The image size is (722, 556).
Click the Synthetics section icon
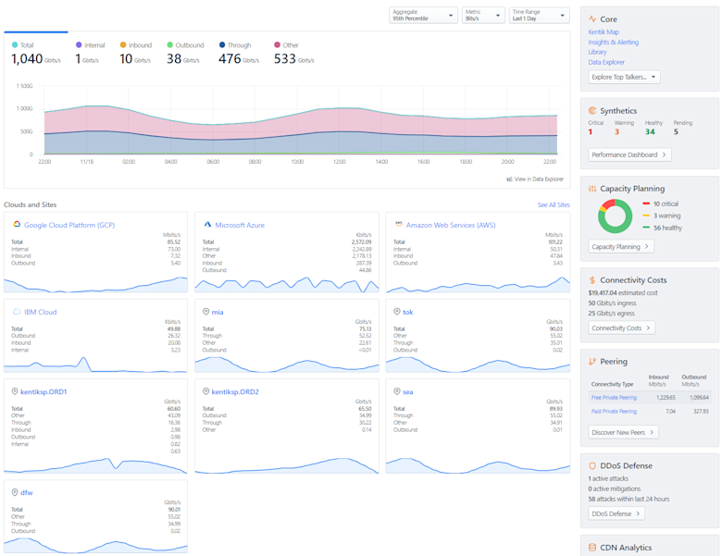[x=592, y=110]
